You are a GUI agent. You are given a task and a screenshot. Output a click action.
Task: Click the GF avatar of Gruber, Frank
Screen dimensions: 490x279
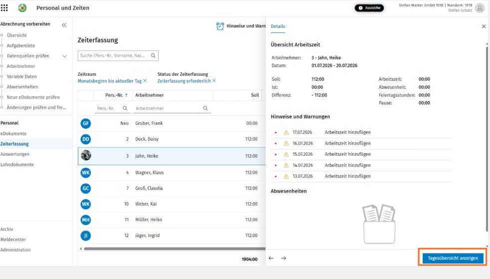click(x=86, y=123)
